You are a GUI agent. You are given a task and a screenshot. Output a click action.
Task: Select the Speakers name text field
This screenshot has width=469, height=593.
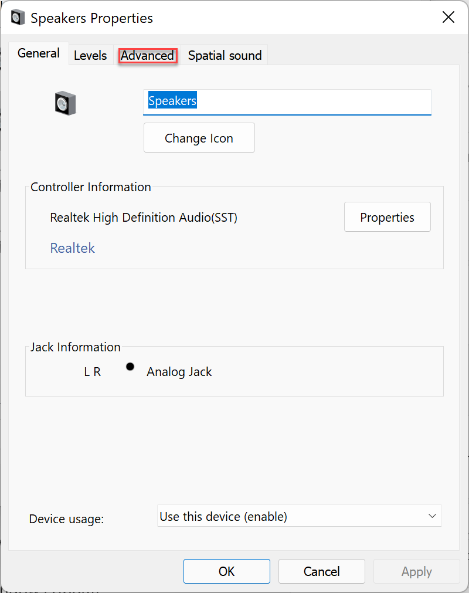click(x=287, y=102)
